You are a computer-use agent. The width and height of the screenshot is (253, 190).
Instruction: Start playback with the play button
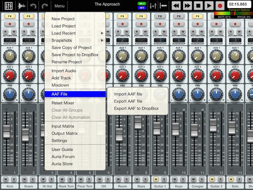(209, 6)
